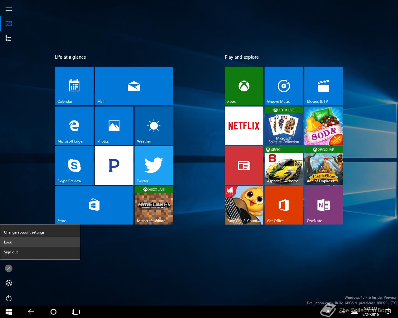Image resolution: width=398 pixels, height=318 pixels.
Task: Open Cortana circle on taskbar
Action: coord(53,312)
